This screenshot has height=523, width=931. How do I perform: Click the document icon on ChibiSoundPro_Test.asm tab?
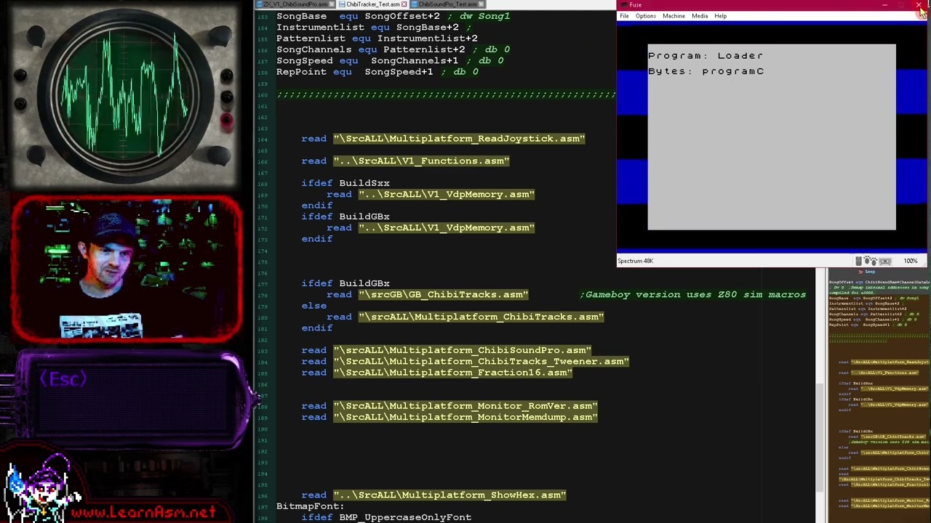(414, 4)
